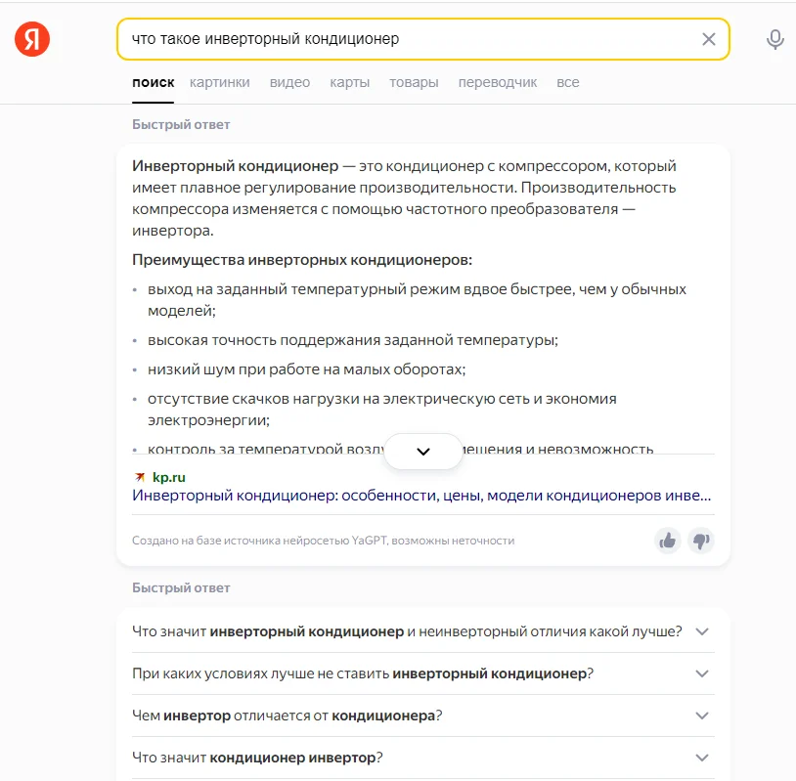Expand question about инверторный и неинверторный differences
796x781 pixels.
(701, 631)
